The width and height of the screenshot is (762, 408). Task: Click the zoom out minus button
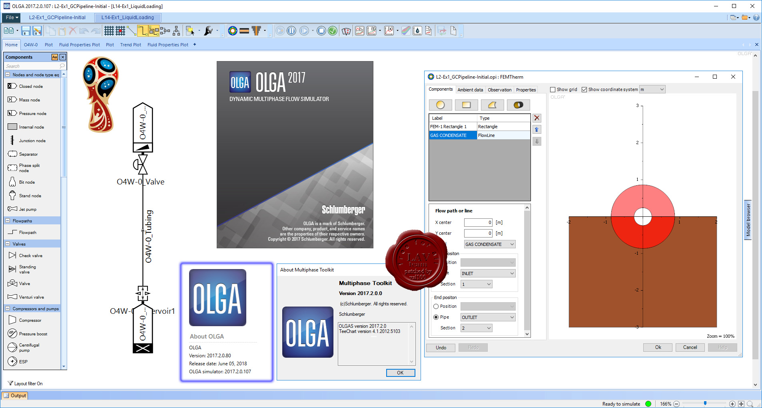(676, 404)
